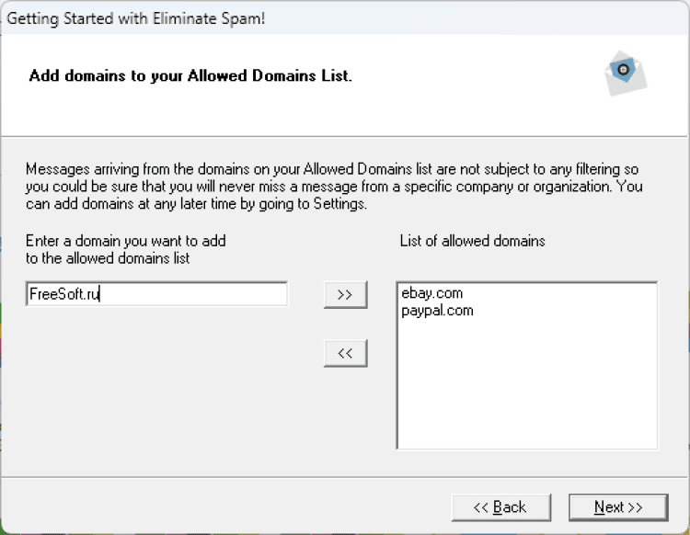Add the typed domain with the >> button

pos(345,294)
